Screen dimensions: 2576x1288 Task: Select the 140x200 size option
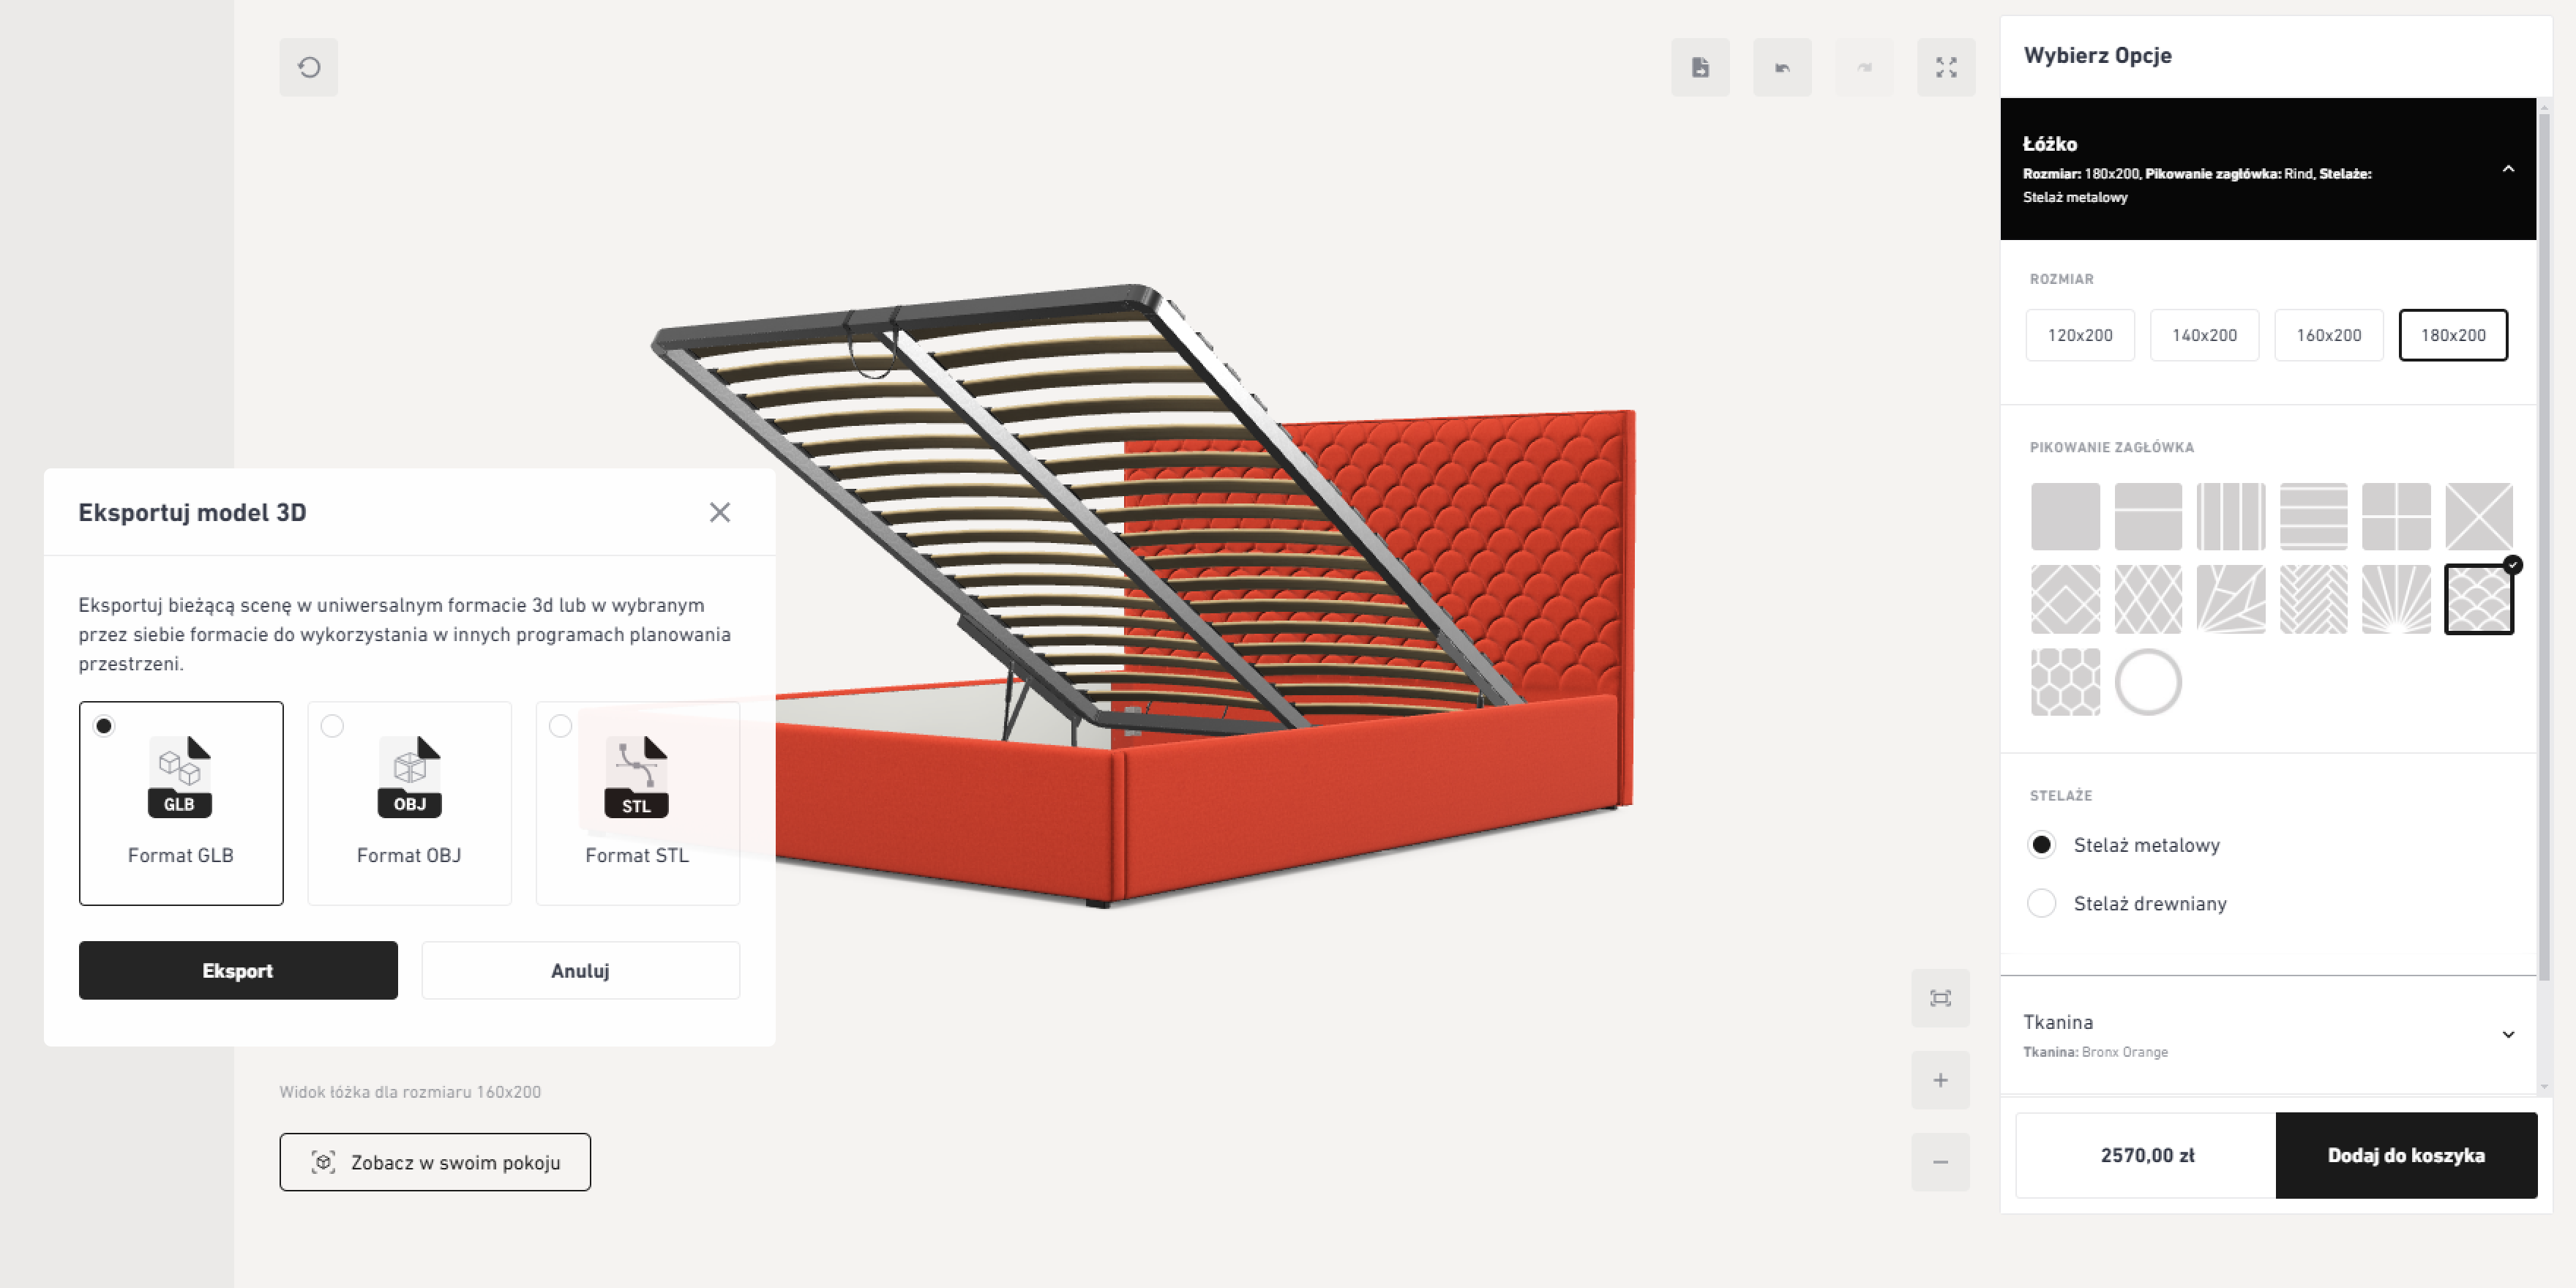pos(2204,335)
